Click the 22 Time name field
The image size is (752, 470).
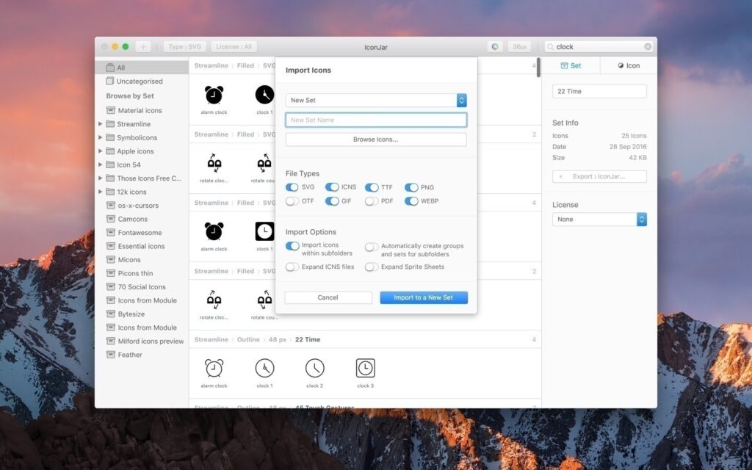pyautogui.click(x=599, y=91)
